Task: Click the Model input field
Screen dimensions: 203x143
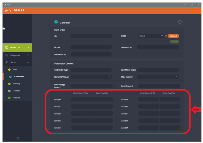Action: 91,47
